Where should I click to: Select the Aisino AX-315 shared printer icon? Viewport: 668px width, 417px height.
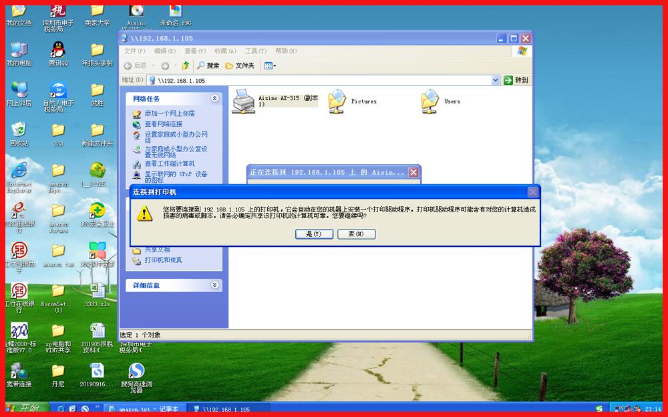point(243,101)
